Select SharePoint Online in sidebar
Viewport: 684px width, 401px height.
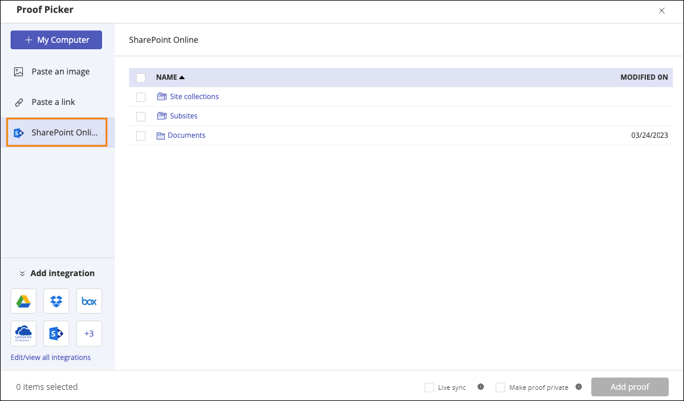tap(57, 132)
